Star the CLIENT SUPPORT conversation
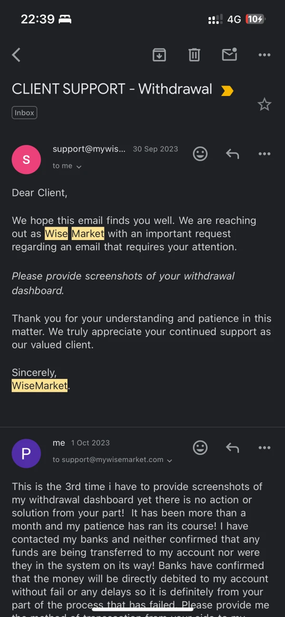Viewport: 285px width, 617px height. (x=264, y=105)
